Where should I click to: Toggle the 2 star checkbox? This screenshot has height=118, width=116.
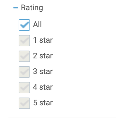[24, 56]
